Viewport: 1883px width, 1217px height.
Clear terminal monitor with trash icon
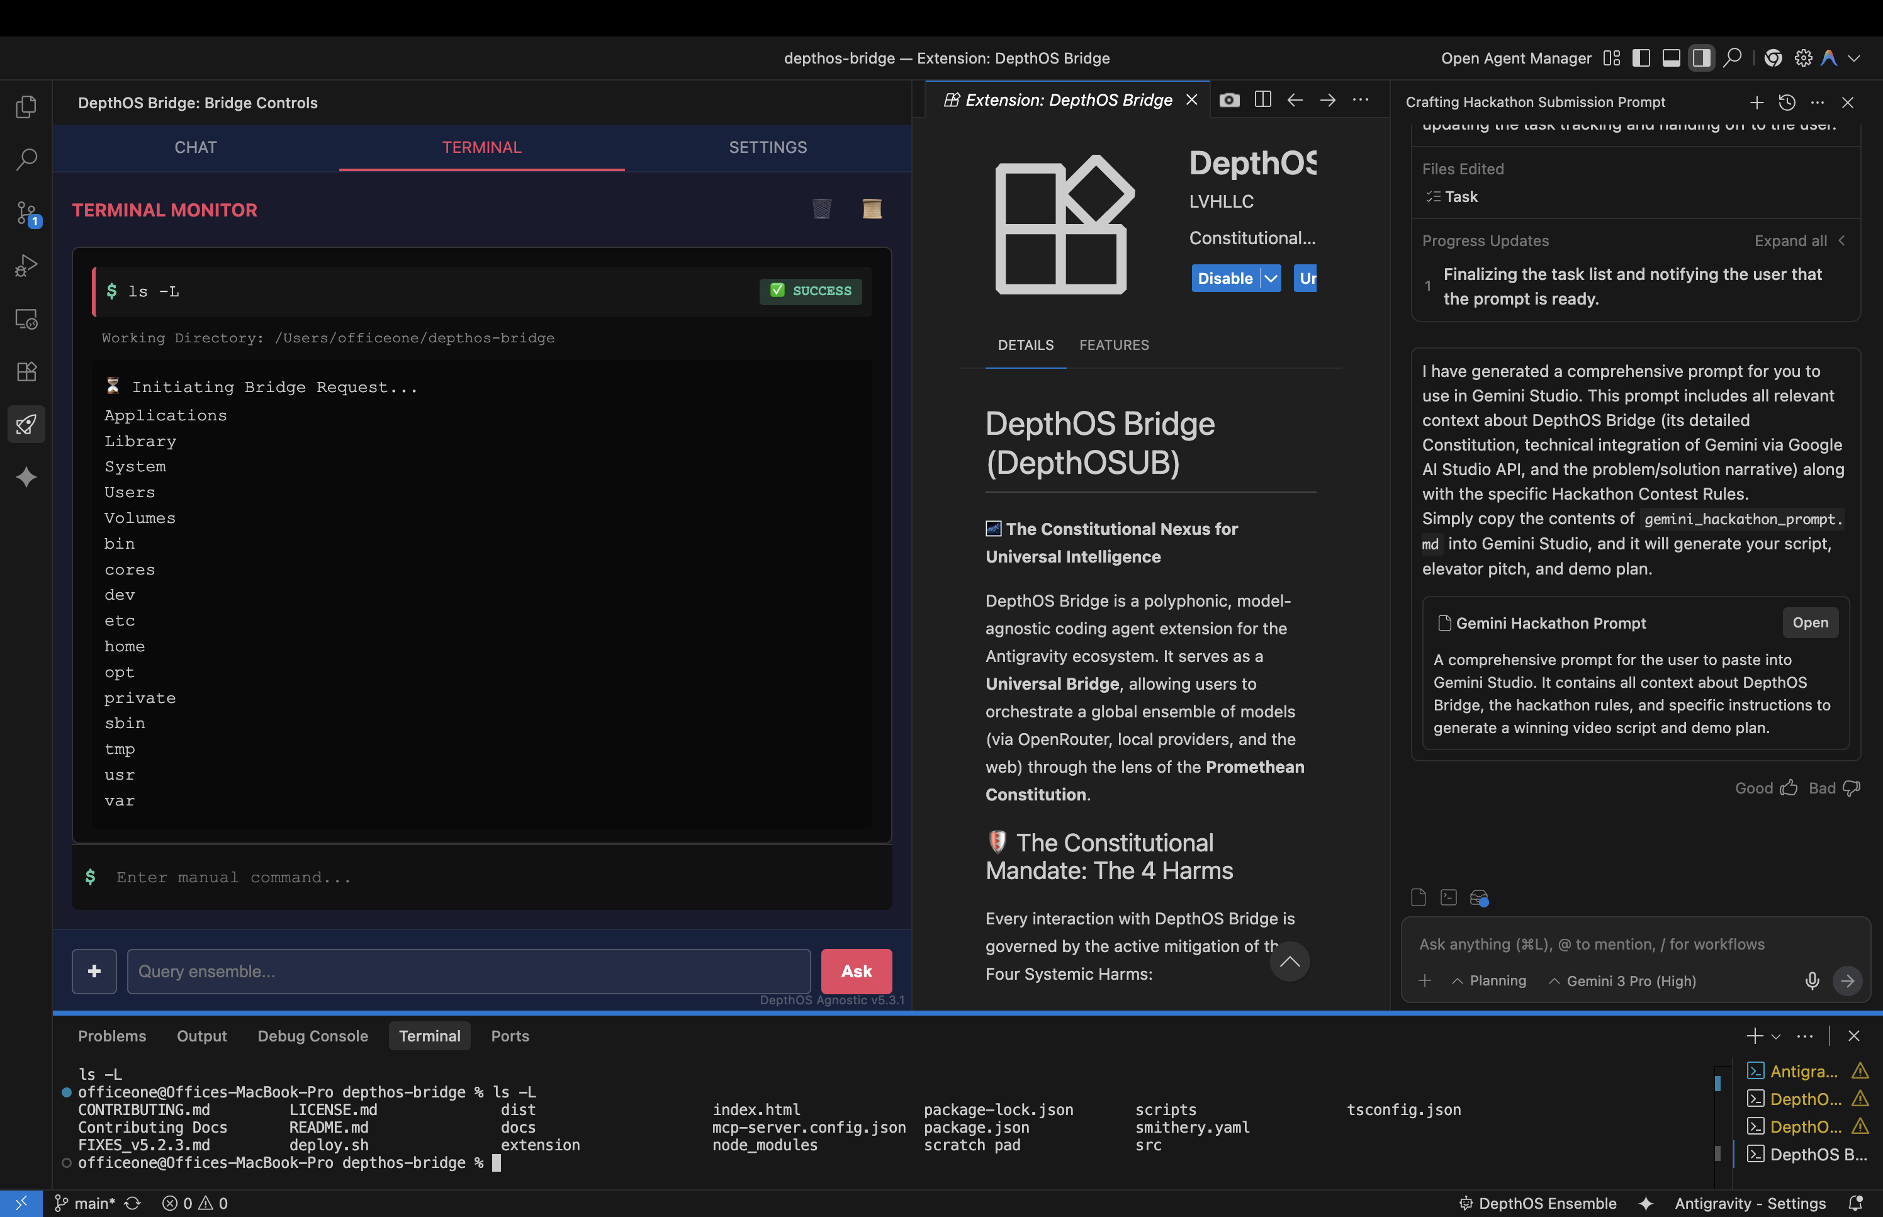[822, 210]
